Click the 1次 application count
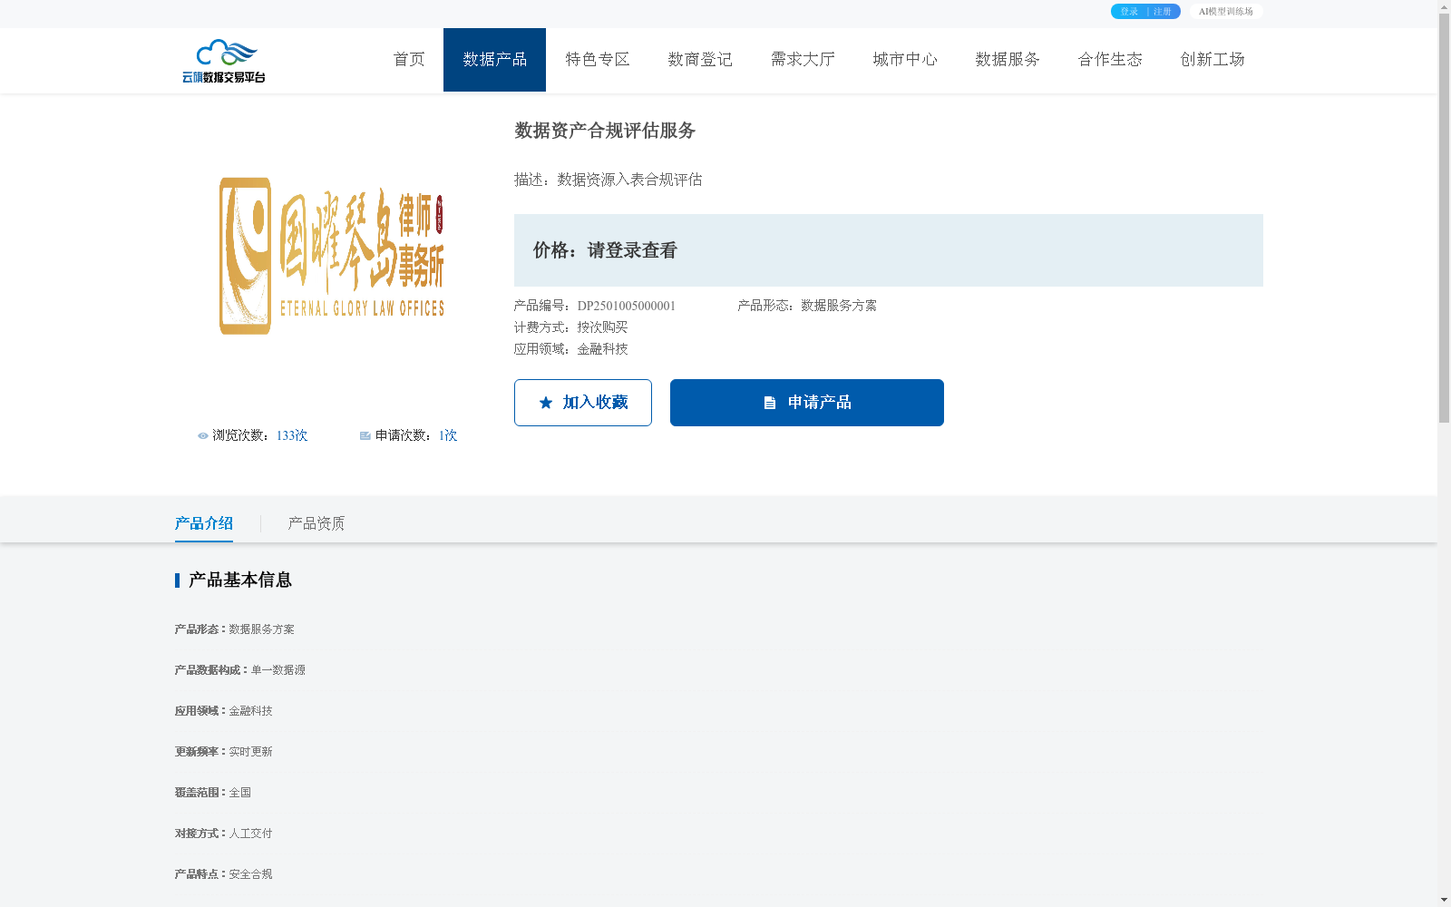Viewport: 1451px width, 907px height. (448, 436)
